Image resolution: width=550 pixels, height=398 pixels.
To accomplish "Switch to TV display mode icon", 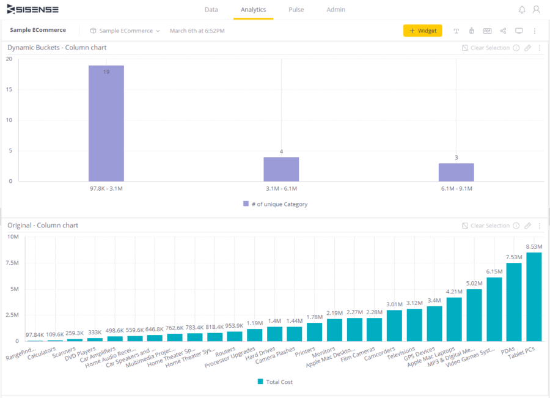I will 519,31.
